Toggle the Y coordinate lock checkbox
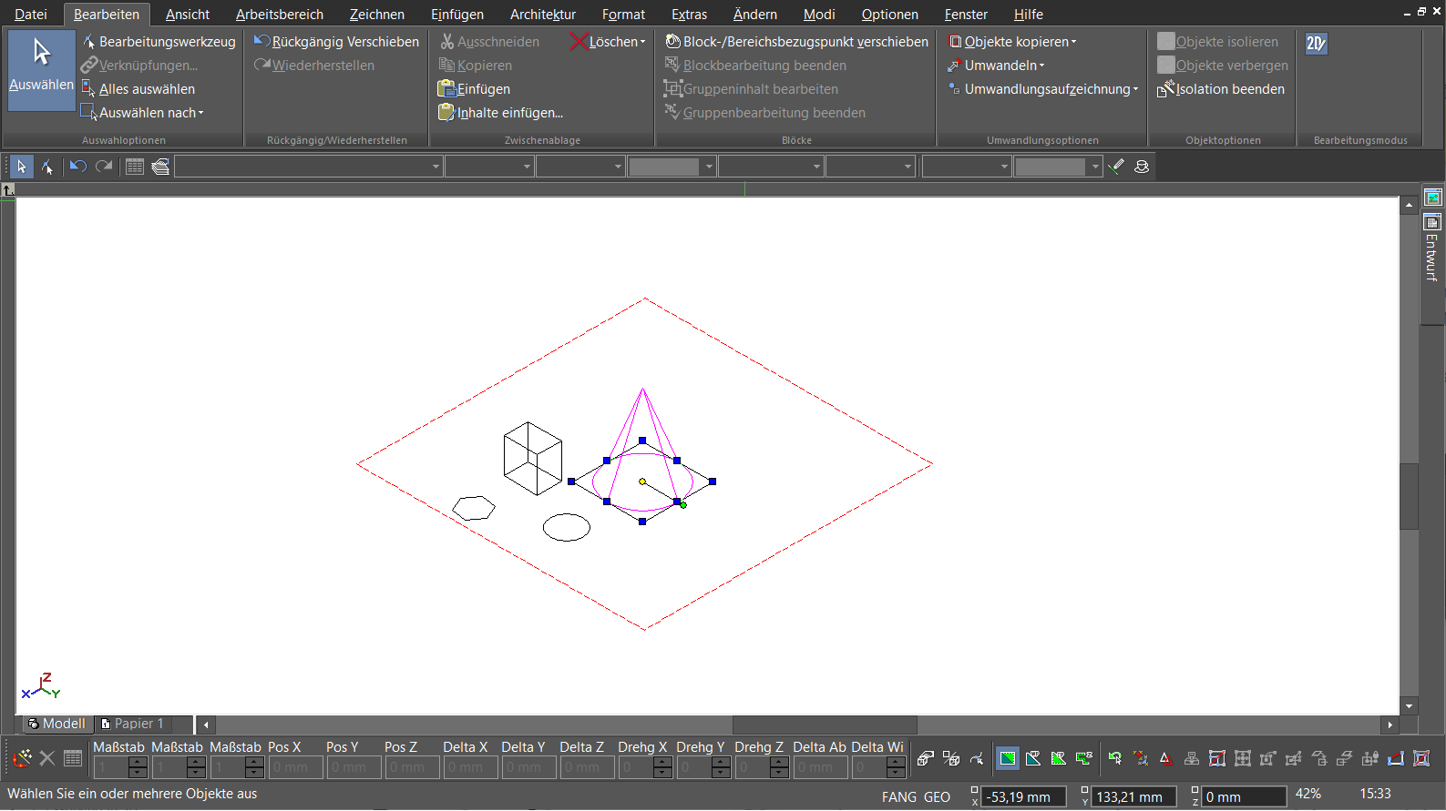This screenshot has height=811, width=1446. [1084, 791]
